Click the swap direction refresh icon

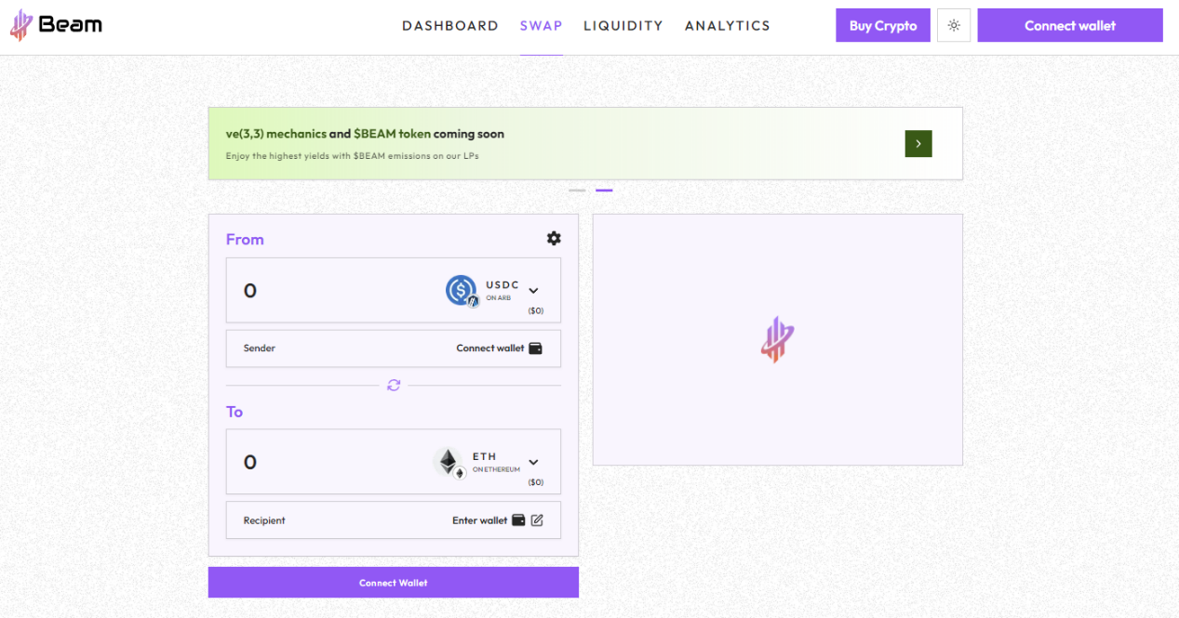pyautogui.click(x=393, y=385)
